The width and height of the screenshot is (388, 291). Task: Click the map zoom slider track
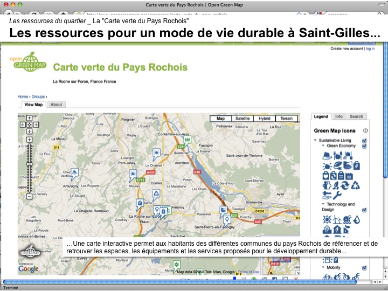click(x=29, y=178)
